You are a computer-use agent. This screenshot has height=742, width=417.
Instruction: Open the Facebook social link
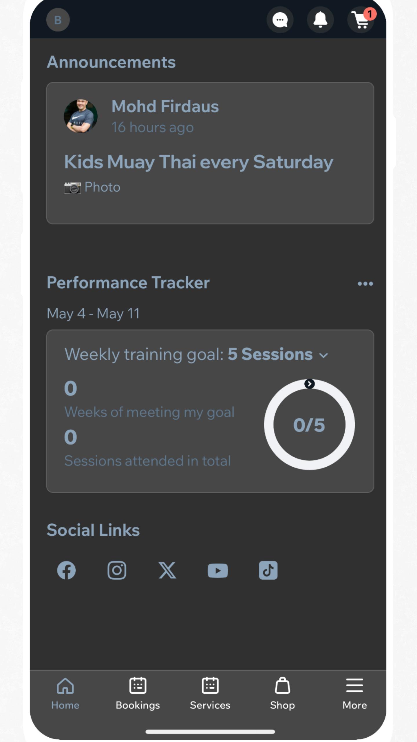point(66,570)
